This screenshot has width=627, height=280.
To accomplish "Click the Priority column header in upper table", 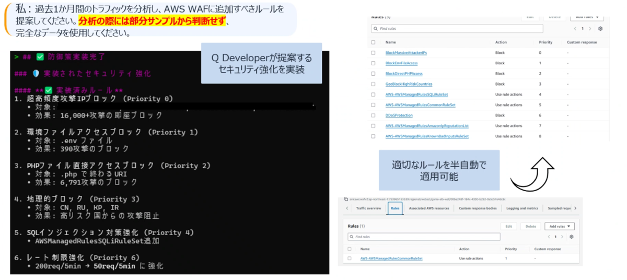I will coord(545,42).
